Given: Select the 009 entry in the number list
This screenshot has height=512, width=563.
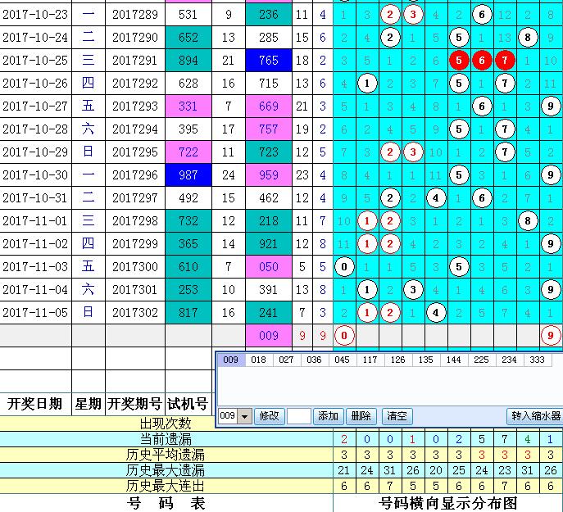Looking at the screenshot, I should [x=231, y=360].
